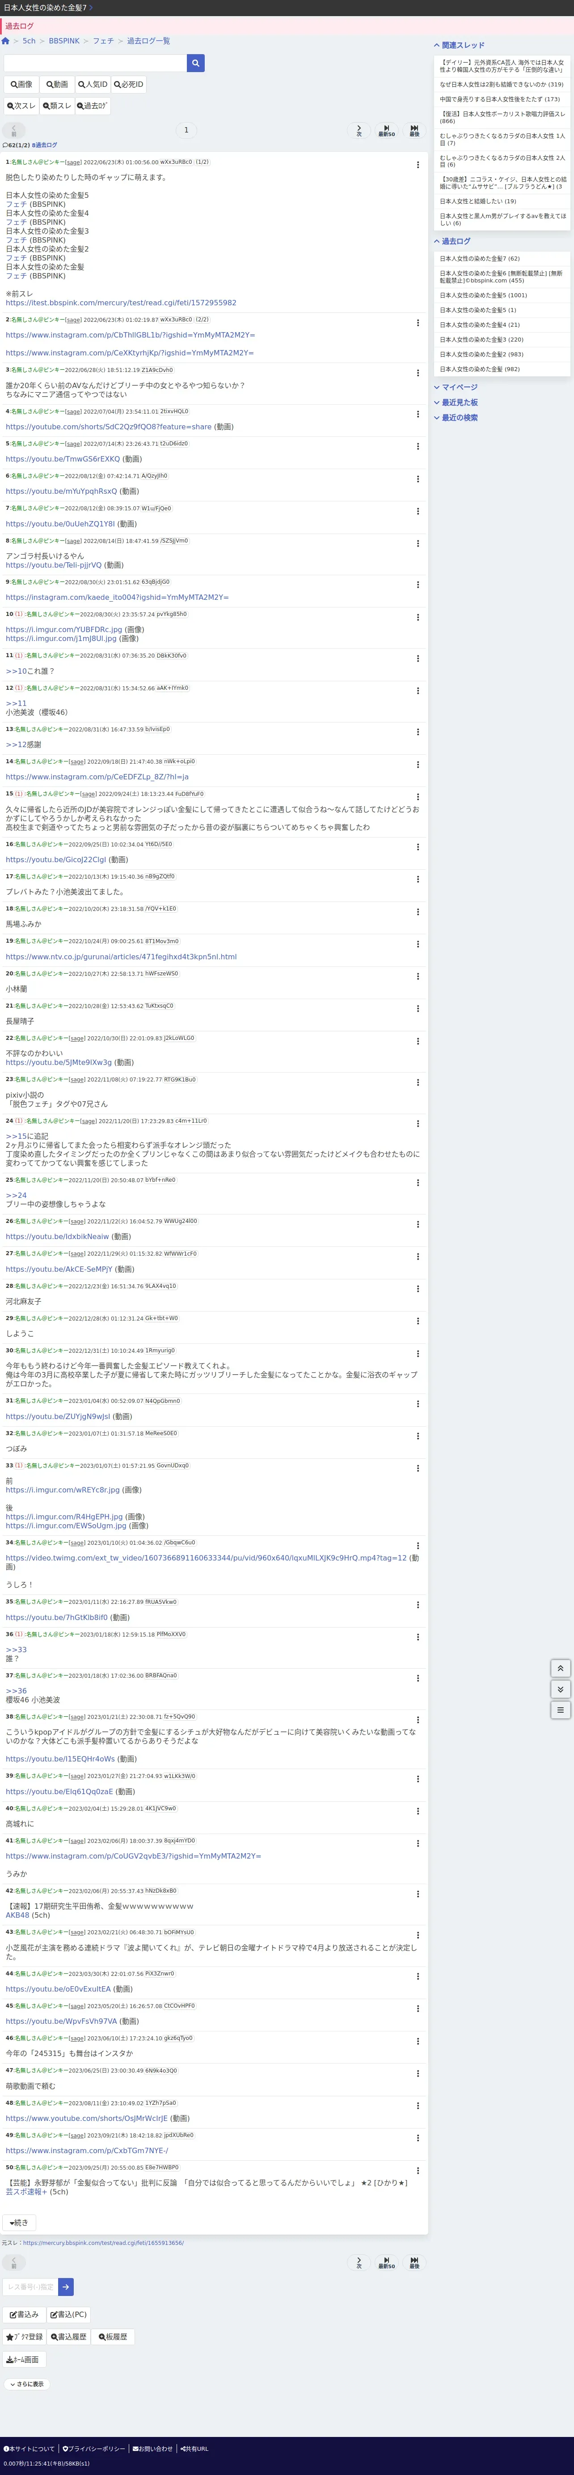
Task: Open 過去ログ一覧 breadcrumb link
Action: tap(149, 41)
